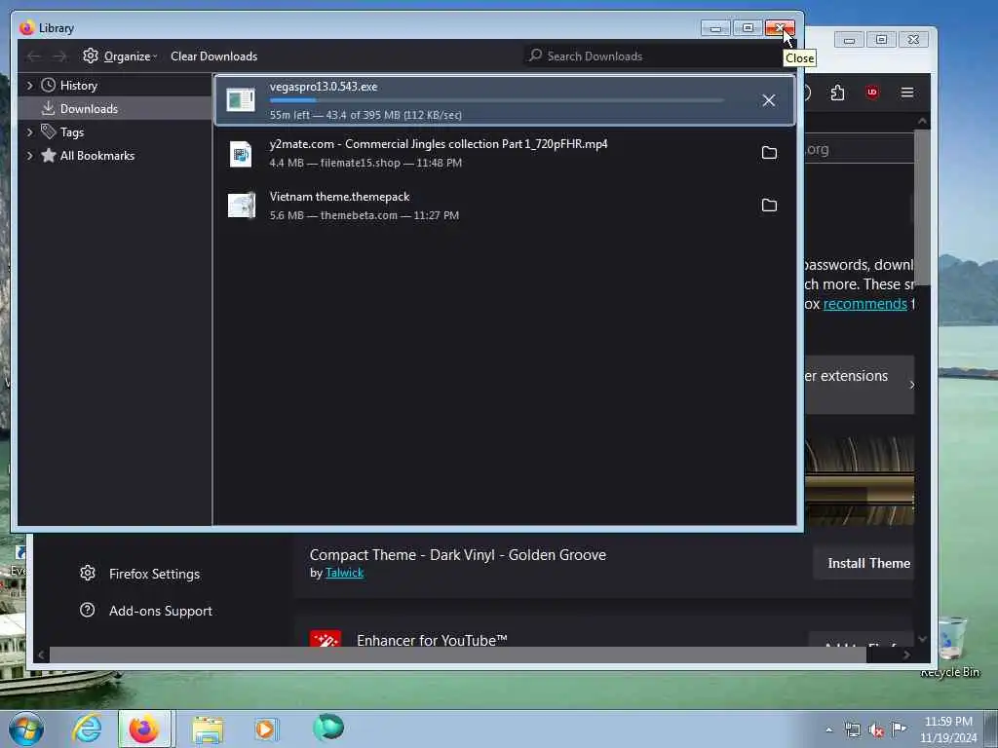998x748 pixels.
Task: Select the vegaspro13.0.543.exe filename
Action: pyautogui.click(x=324, y=87)
